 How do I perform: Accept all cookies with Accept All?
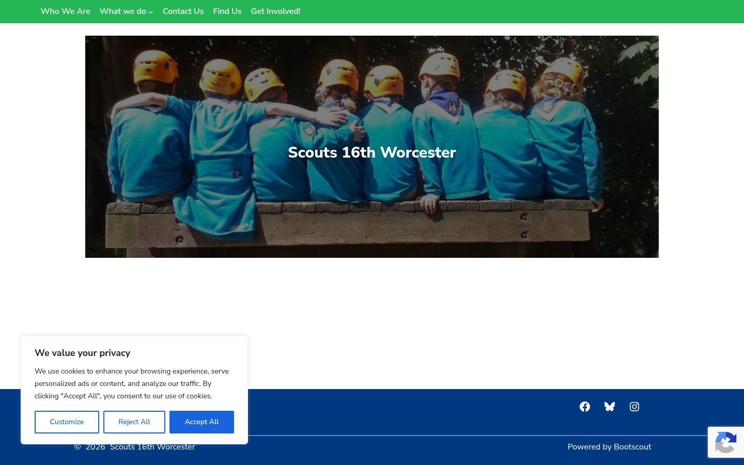pyautogui.click(x=202, y=422)
